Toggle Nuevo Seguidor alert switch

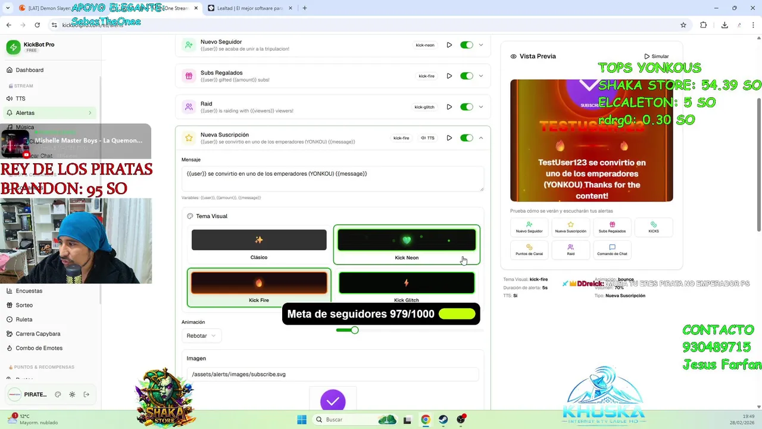coord(466,45)
